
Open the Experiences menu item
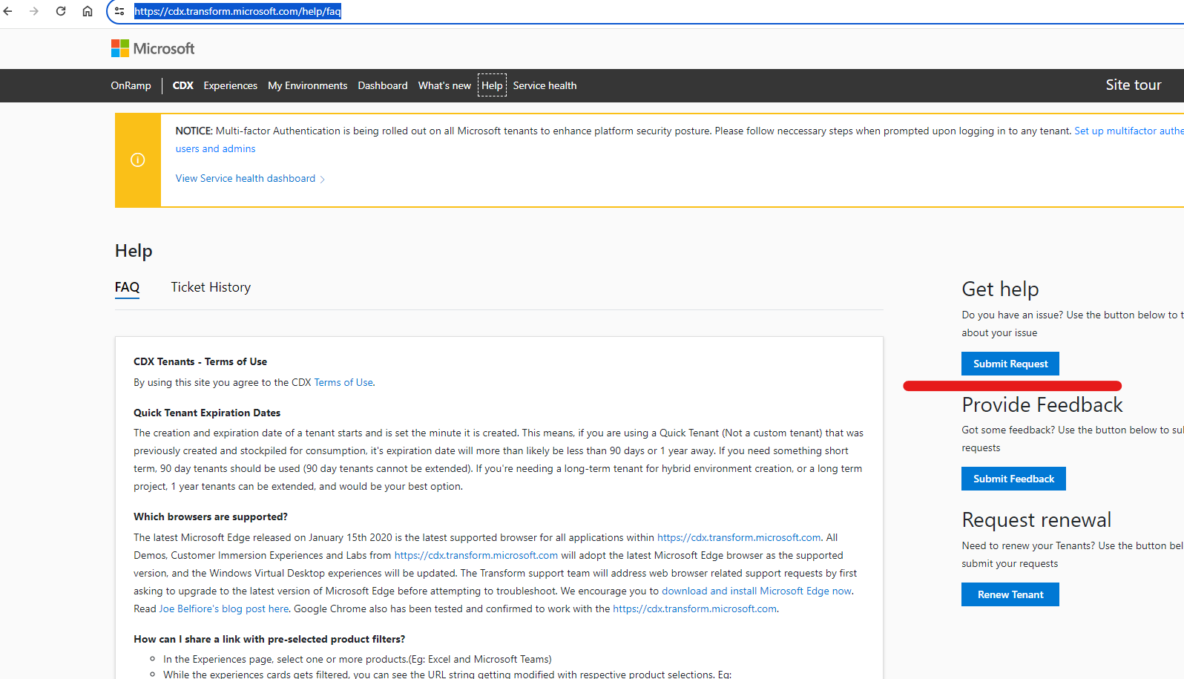(x=231, y=85)
